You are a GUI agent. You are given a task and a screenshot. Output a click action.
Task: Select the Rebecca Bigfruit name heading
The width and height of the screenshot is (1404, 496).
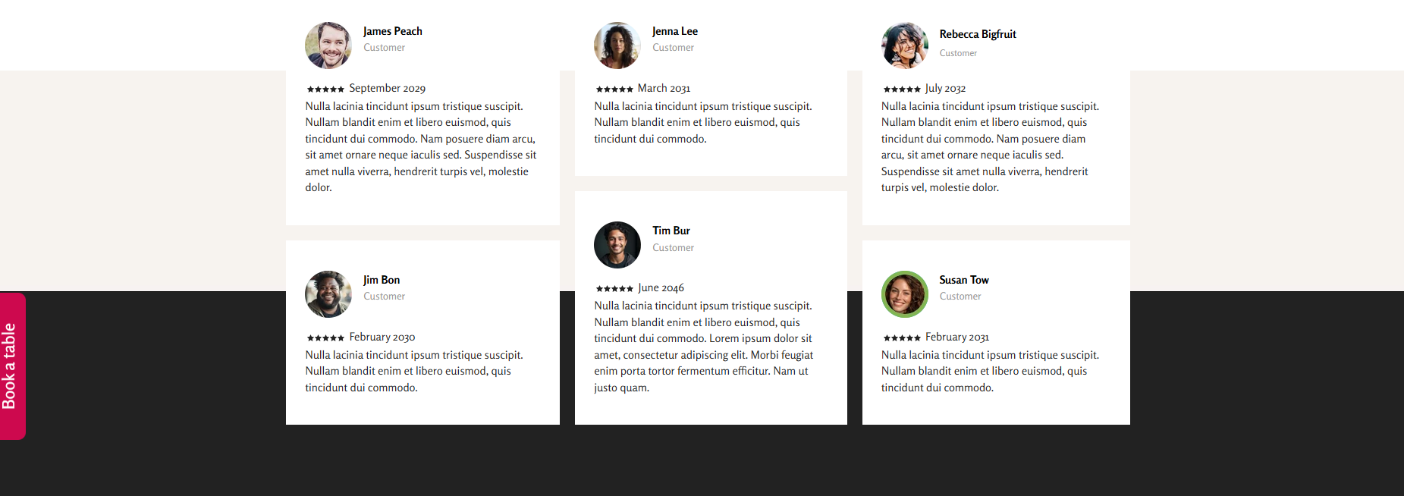pos(978,34)
